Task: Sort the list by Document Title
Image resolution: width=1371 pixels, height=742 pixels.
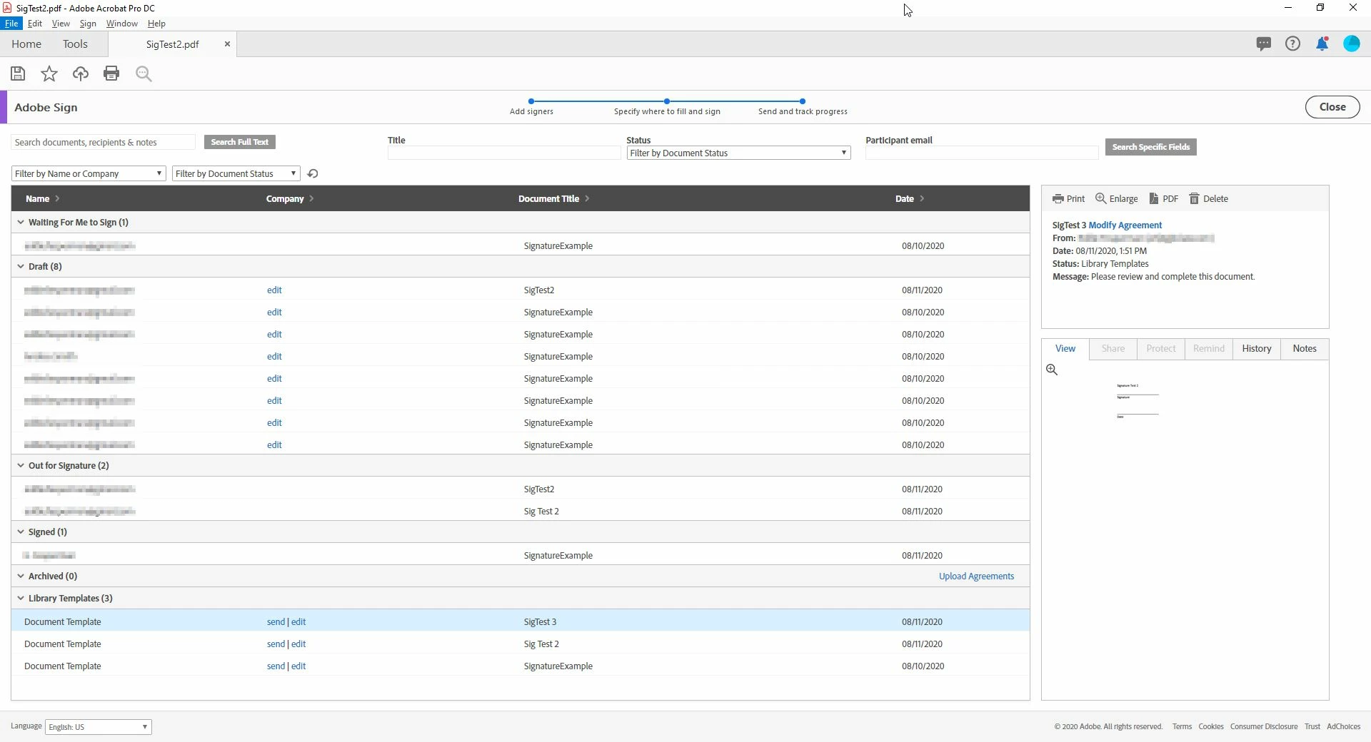Action: 553,199
